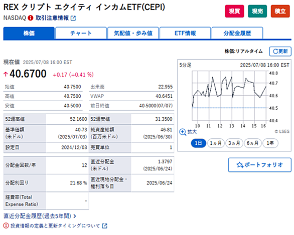This screenshot has height=235, width=294.
Task: Click the 直近分配金 value 1.3797
Action: point(165,162)
